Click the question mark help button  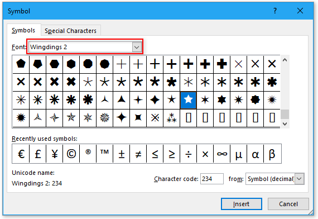tap(275, 11)
